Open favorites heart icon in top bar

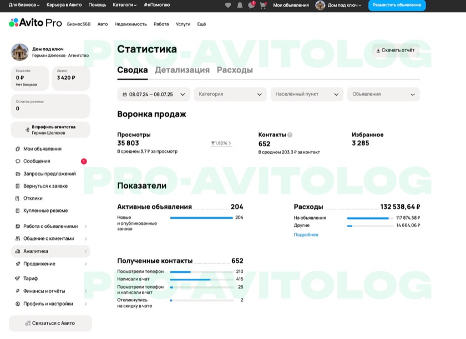[228, 5]
